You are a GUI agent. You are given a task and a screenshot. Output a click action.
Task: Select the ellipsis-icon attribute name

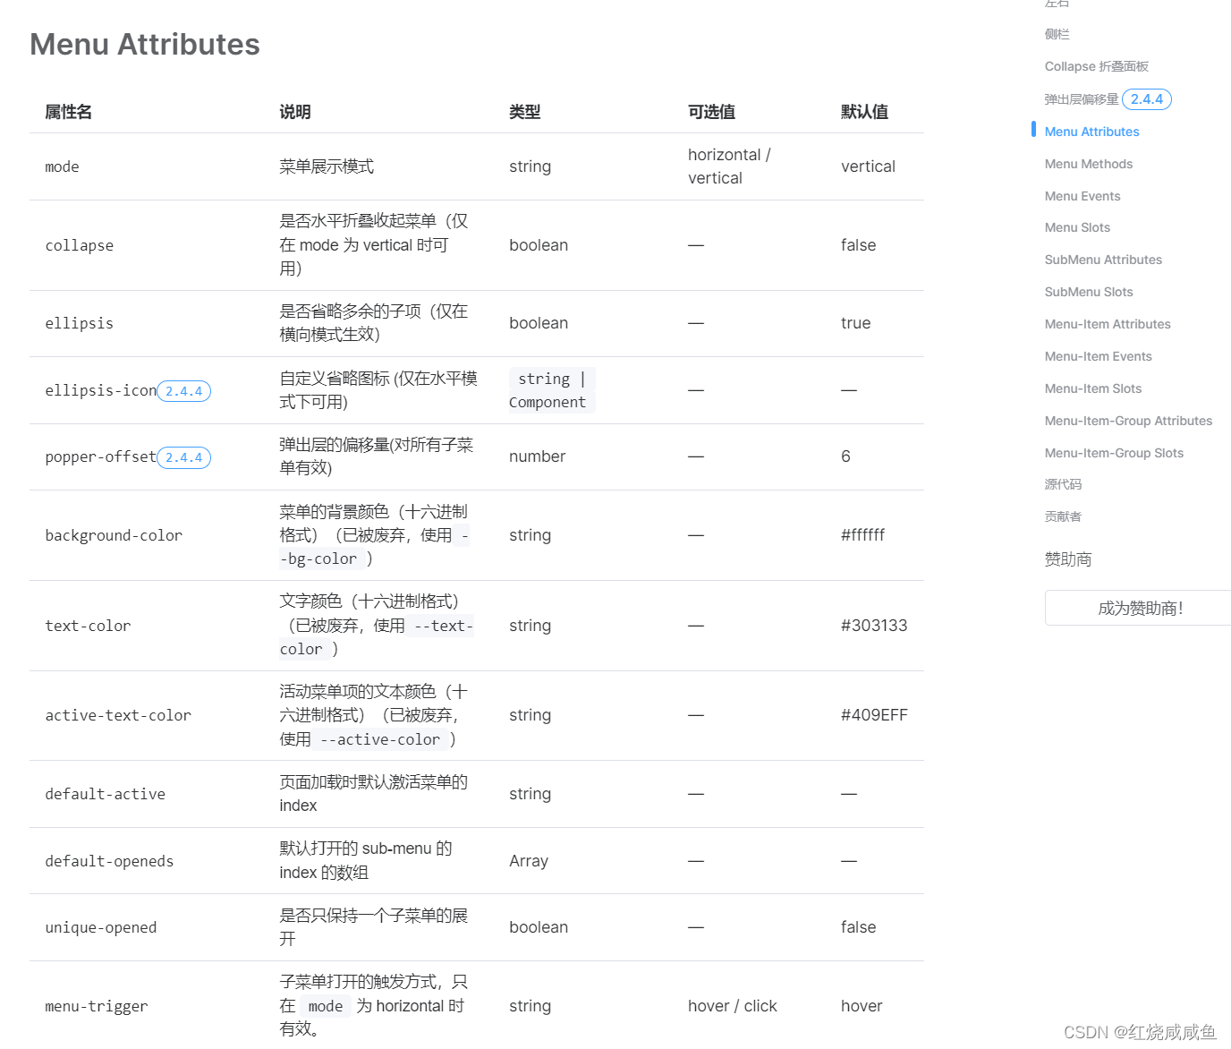pos(101,390)
